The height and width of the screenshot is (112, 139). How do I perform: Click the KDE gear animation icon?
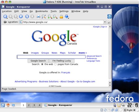pyautogui.click(x=109, y=16)
